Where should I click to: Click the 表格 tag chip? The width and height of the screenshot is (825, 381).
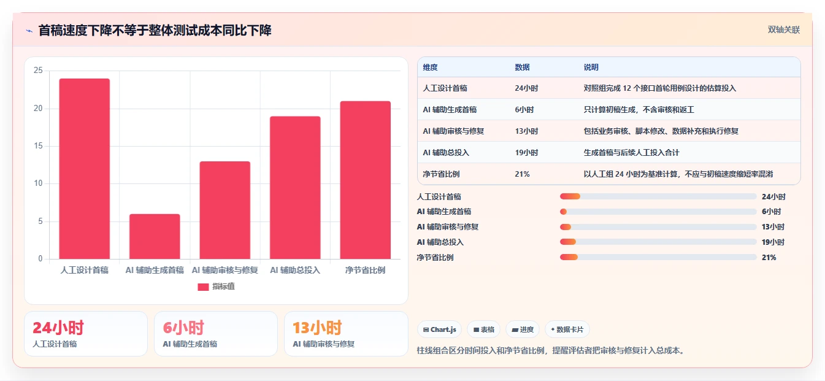(x=484, y=329)
